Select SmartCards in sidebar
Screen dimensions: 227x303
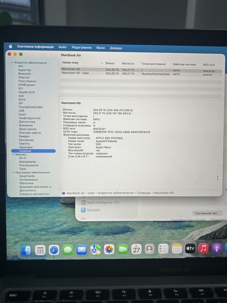point(27,176)
